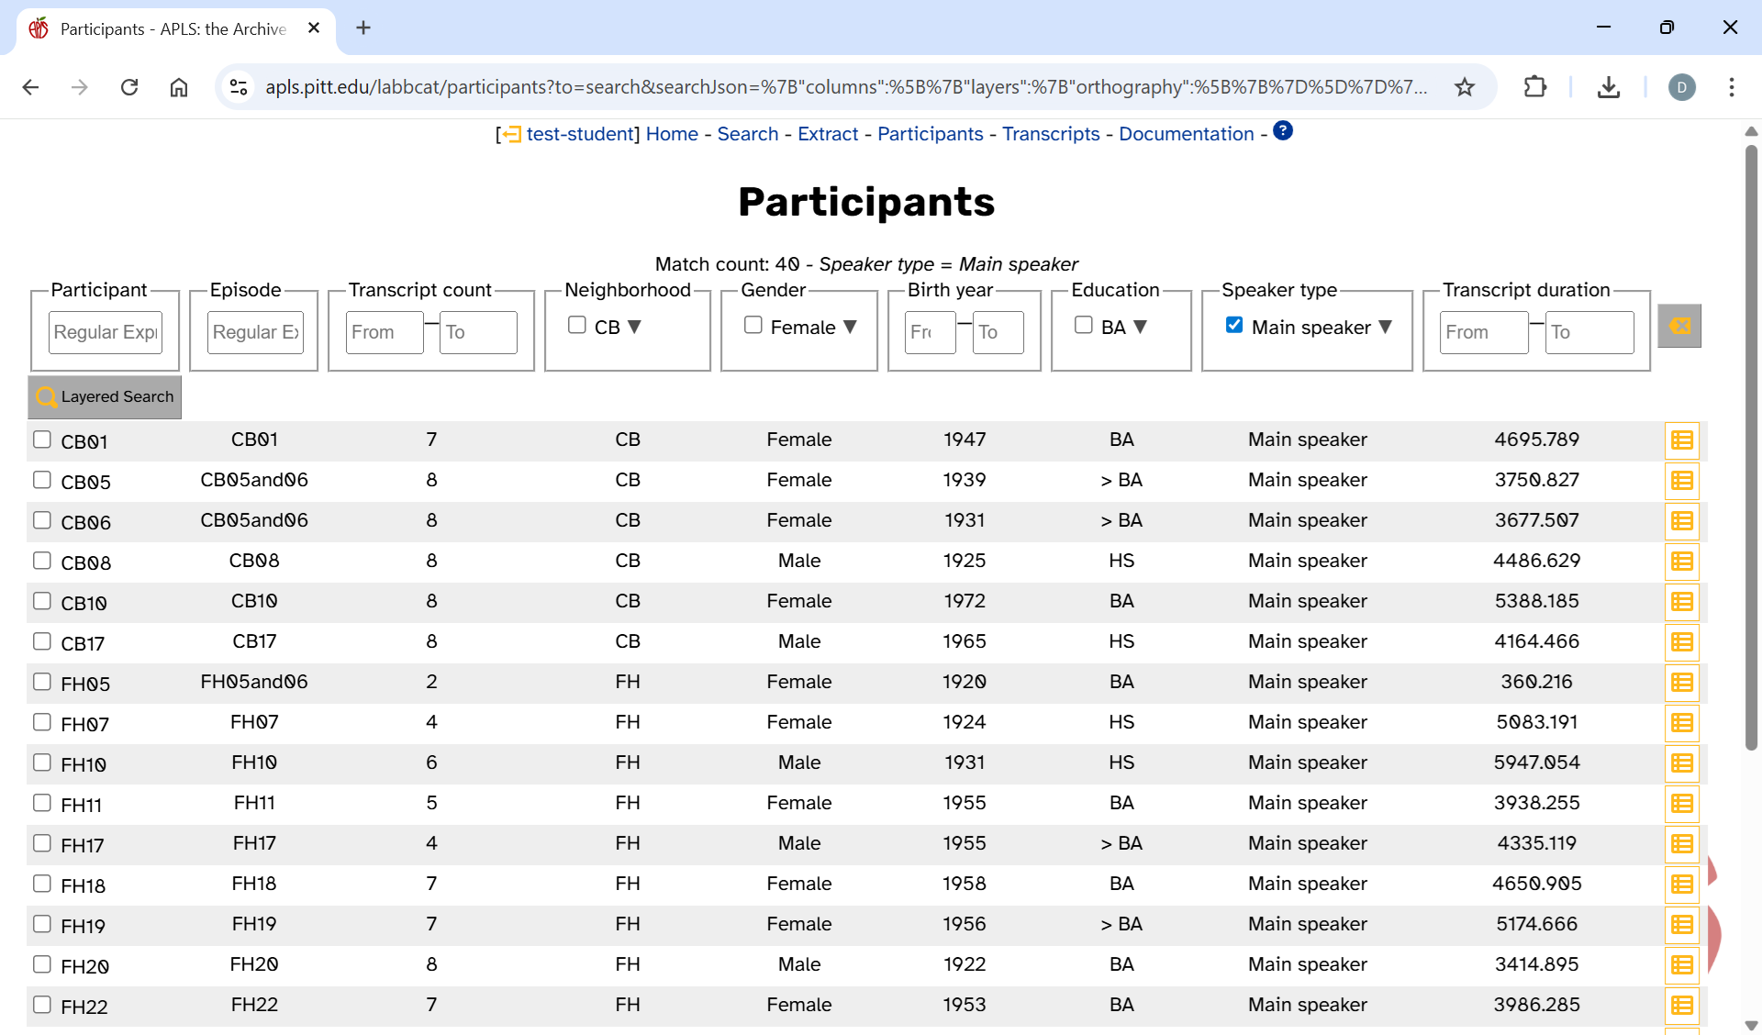The height and width of the screenshot is (1035, 1762).
Task: Uncheck the Main speaker filter checkbox
Action: [1234, 325]
